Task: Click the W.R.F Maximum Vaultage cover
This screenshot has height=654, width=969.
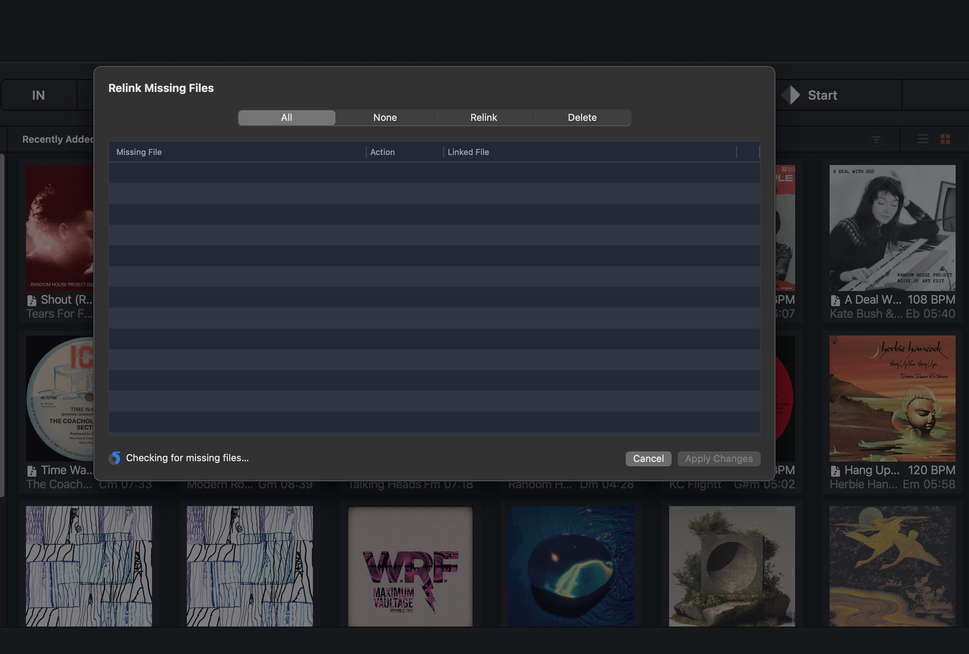Action: [410, 566]
